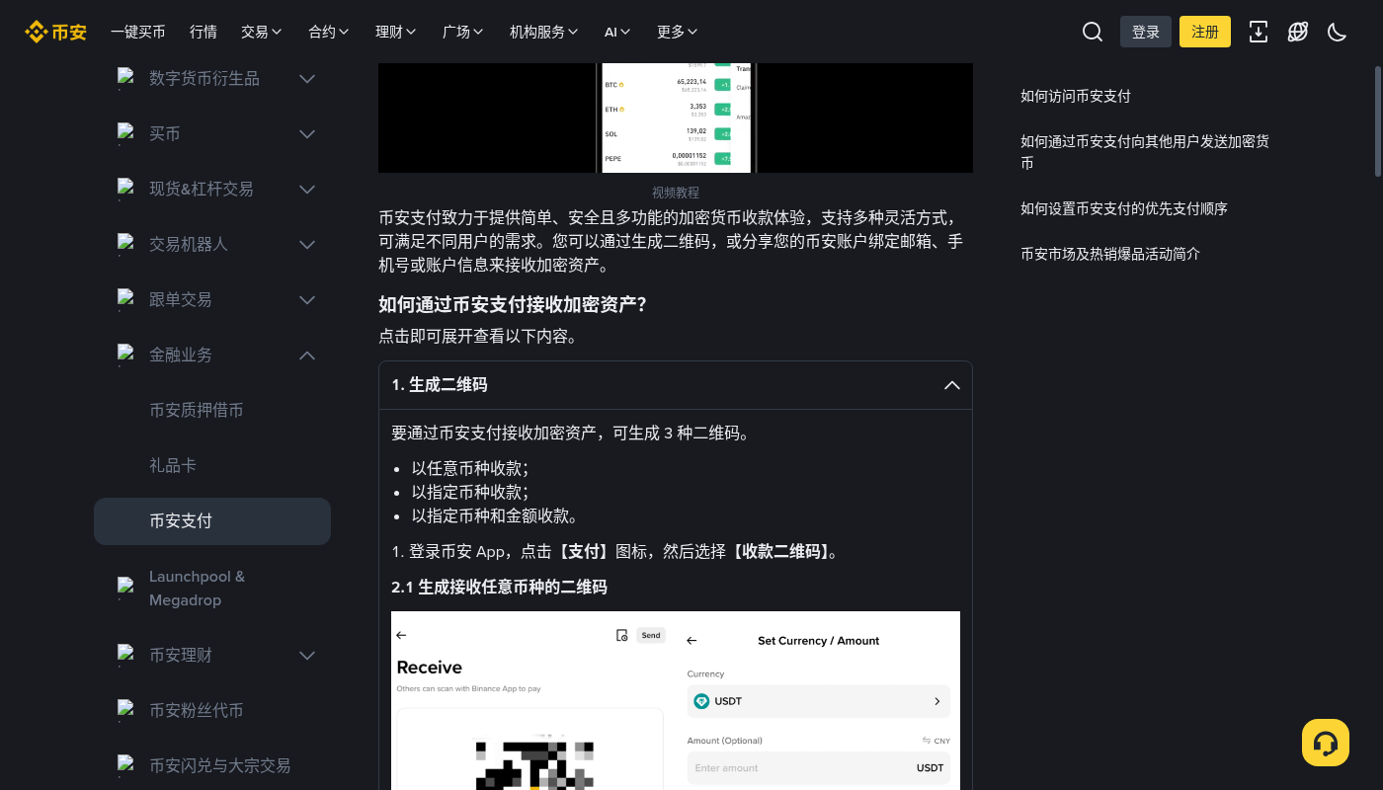Click the yellow 注册 button
Viewport: 1383px width, 790px height.
click(x=1205, y=32)
